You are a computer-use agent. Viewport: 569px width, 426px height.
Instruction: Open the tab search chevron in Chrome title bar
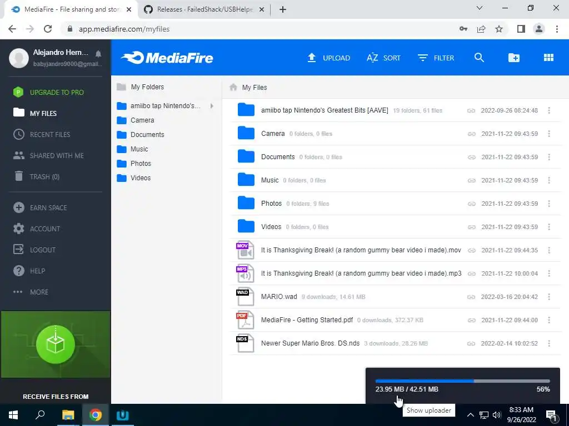[x=480, y=8]
